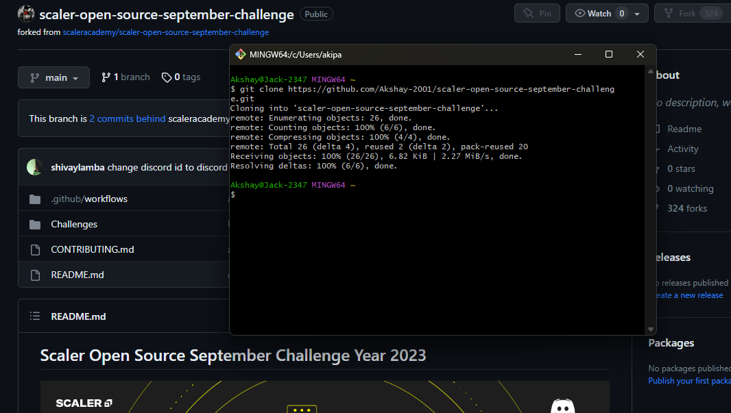The image size is (731, 413).
Task: Open the Watch options dropdown arrow
Action: coord(638,12)
